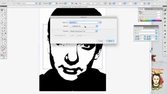Switch to the Color Guide tab
This screenshot has width=167, height=94.
[x=149, y=9]
